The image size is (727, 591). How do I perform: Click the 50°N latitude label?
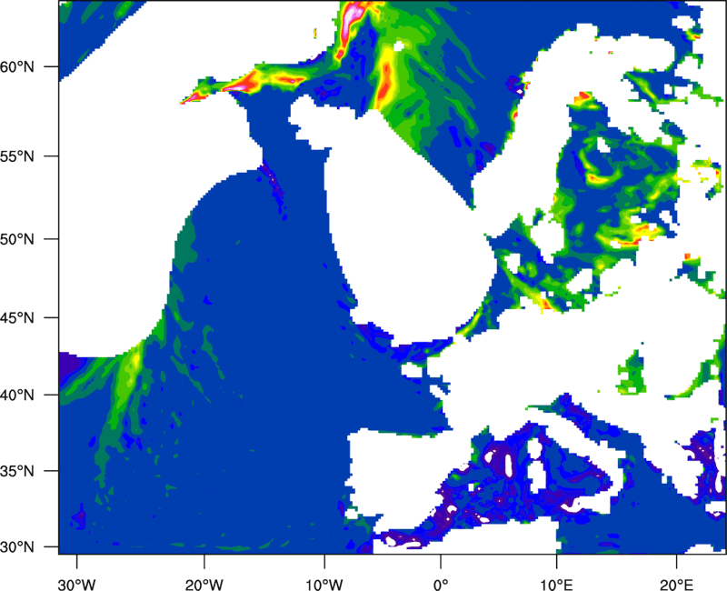[x=17, y=239]
